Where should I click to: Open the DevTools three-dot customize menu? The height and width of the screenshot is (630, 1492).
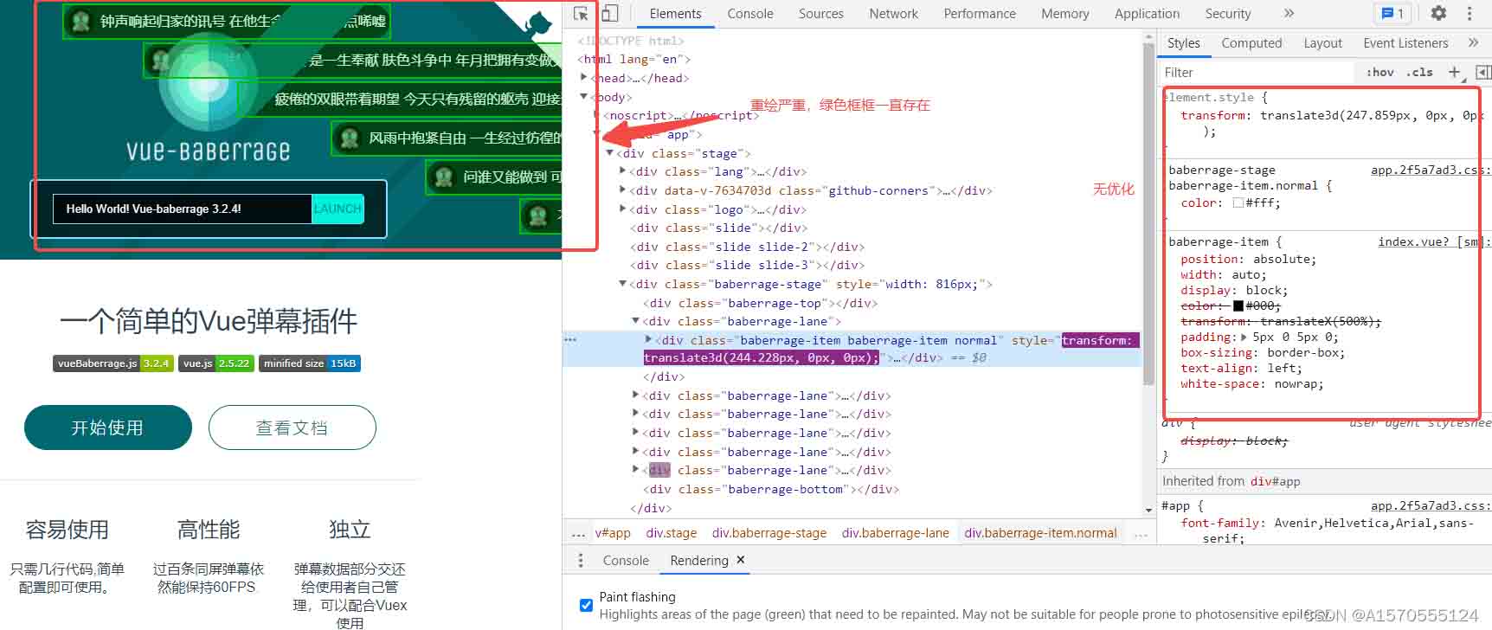click(1469, 13)
